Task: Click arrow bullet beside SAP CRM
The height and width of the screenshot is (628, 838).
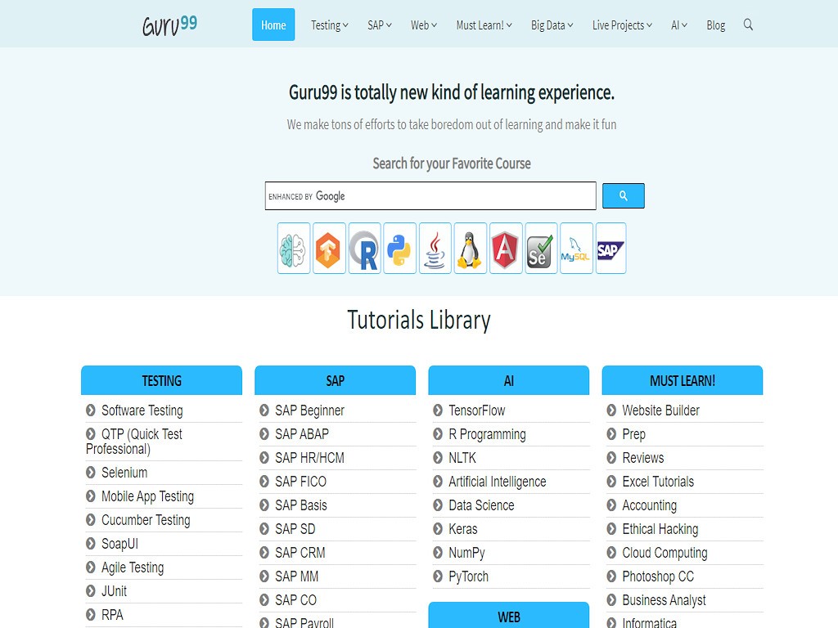Action: click(x=264, y=552)
